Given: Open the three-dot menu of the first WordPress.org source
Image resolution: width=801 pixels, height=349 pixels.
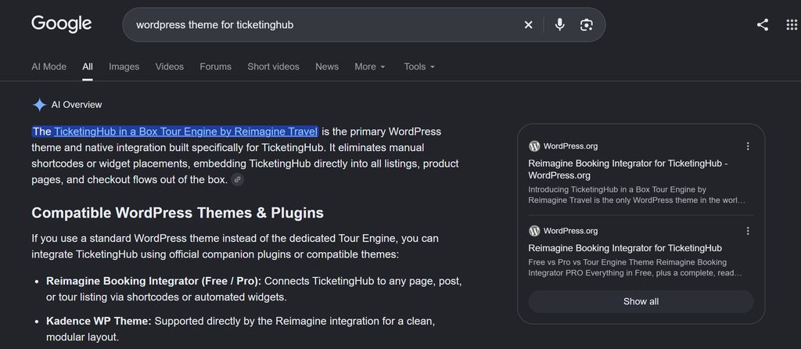Looking at the screenshot, I should (x=748, y=146).
